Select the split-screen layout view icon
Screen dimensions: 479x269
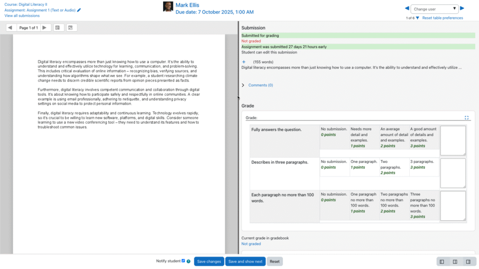pyautogui.click(x=455, y=261)
